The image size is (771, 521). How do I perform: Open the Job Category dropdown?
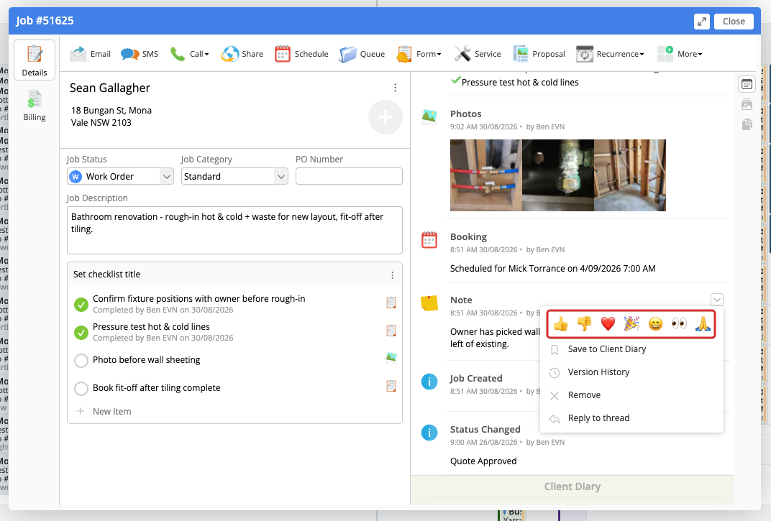click(x=234, y=177)
